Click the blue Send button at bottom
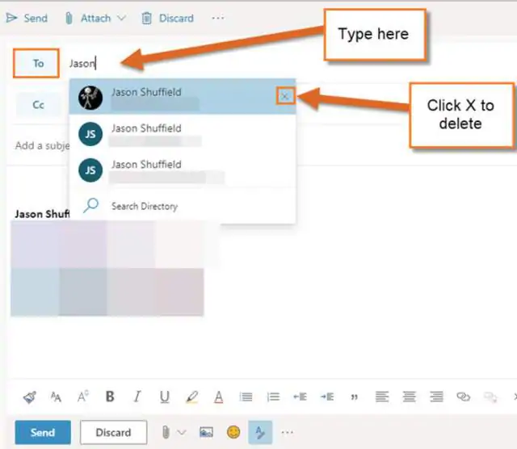The height and width of the screenshot is (449, 517). (43, 432)
